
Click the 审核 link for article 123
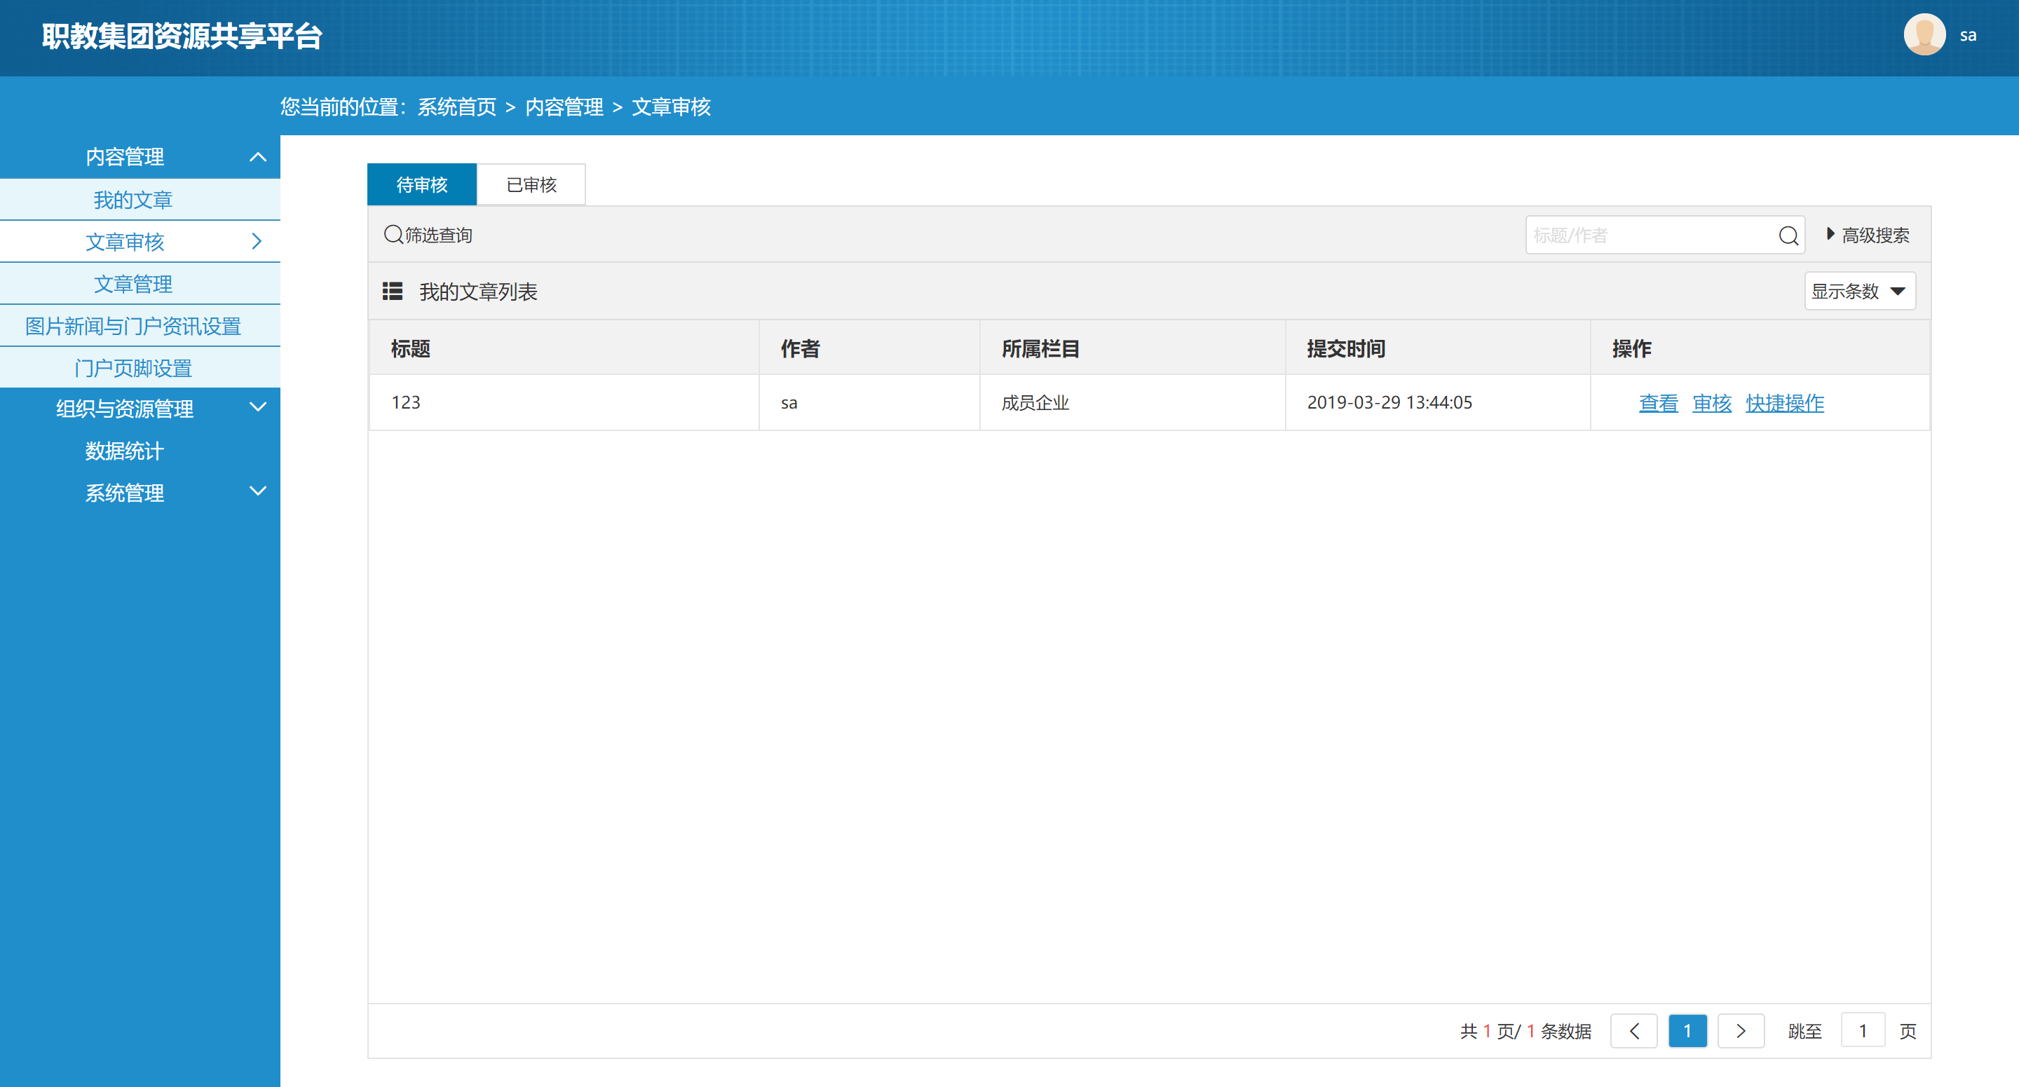(x=1711, y=403)
